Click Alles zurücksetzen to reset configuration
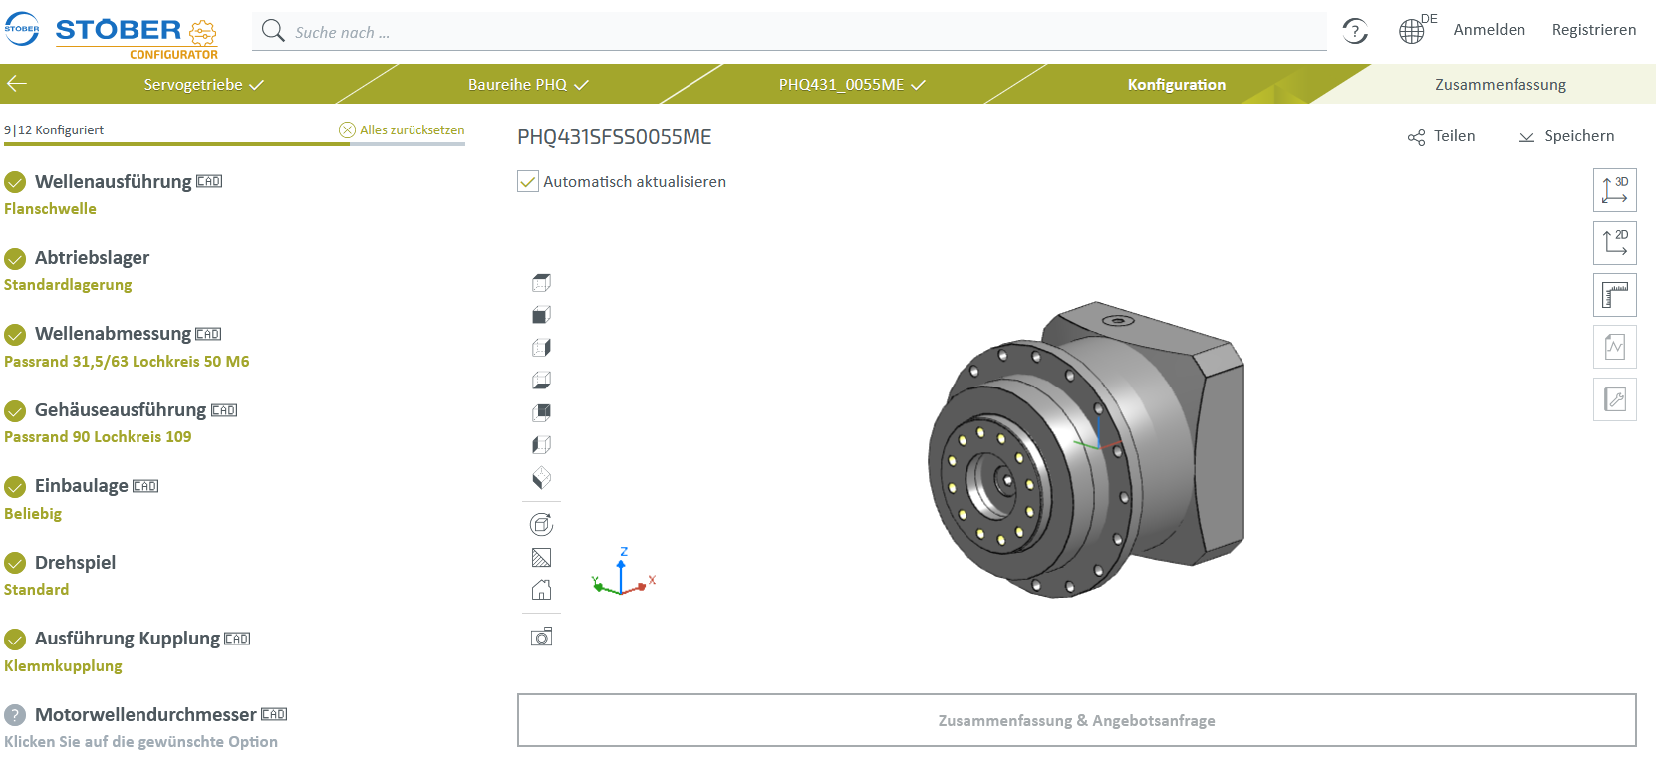 [x=402, y=130]
